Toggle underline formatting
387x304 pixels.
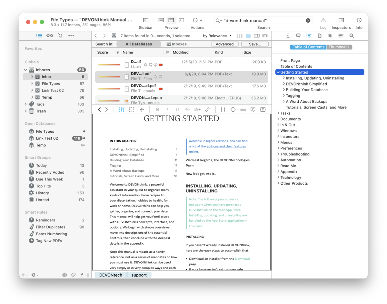point(177,110)
